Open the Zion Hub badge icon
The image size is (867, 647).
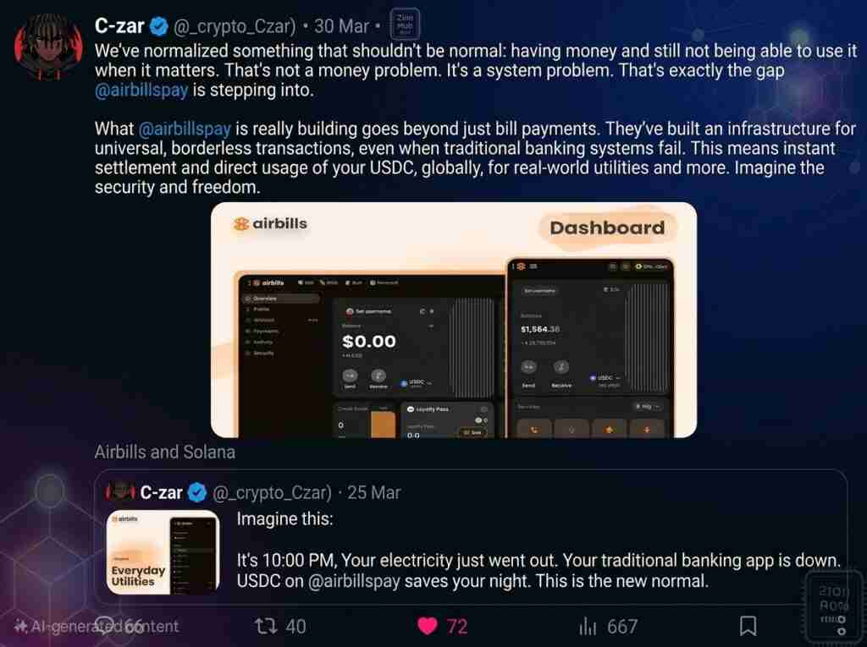click(x=405, y=25)
